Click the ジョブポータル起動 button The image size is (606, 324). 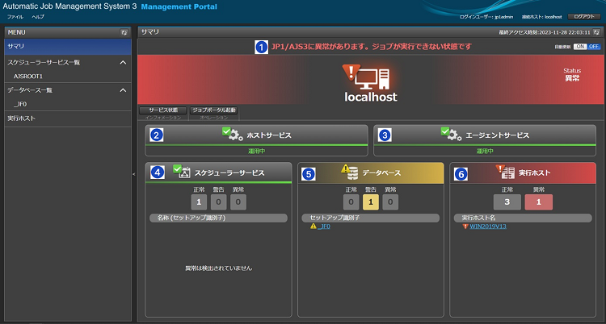[214, 110]
